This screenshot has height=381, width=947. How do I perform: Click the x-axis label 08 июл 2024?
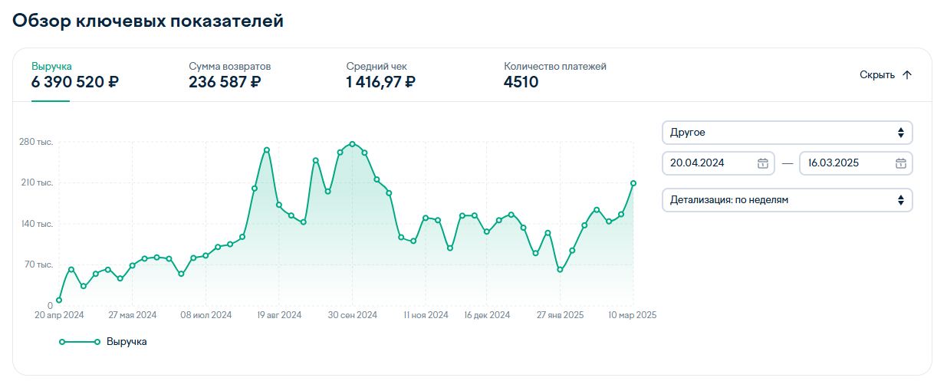(206, 315)
